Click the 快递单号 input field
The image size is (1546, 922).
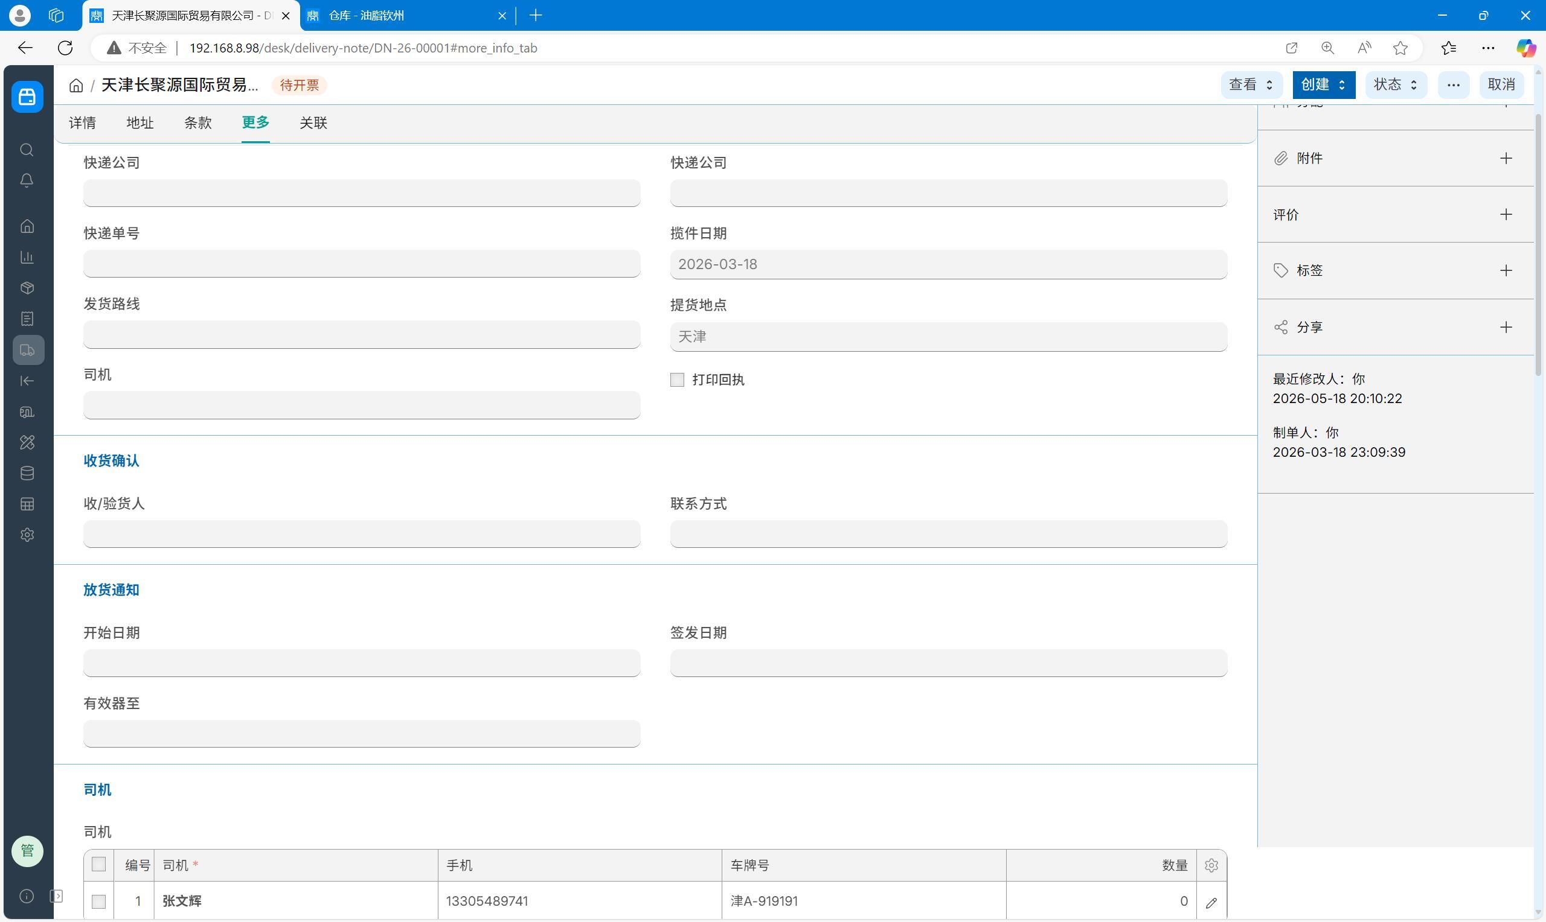[362, 264]
